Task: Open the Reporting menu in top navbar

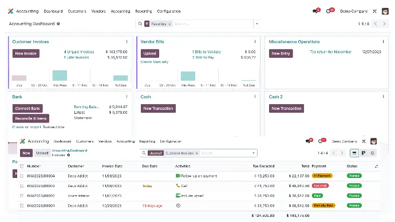Action: point(144,11)
